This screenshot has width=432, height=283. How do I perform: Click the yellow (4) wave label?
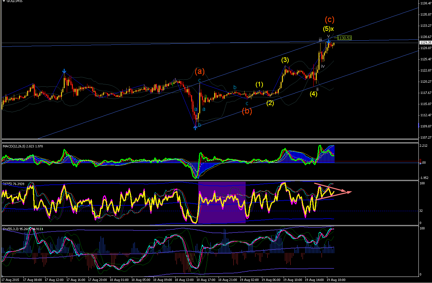(313, 94)
